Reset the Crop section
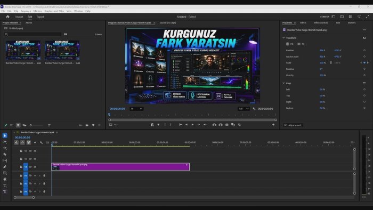Image resolution: width=373 pixels, height=210 pixels. pyautogui.click(x=364, y=83)
